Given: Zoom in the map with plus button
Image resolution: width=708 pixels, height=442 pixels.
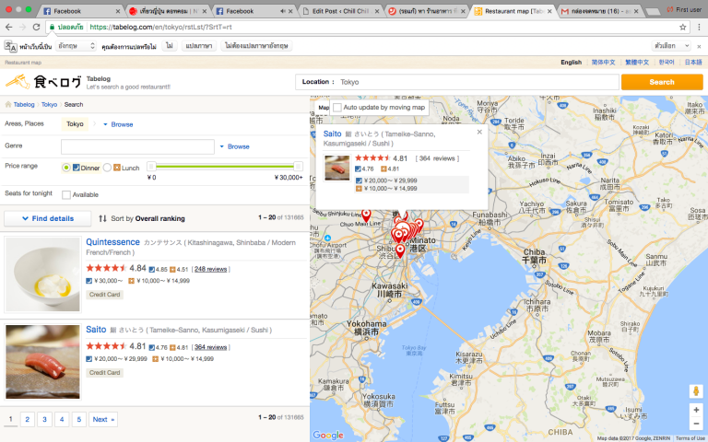Looking at the screenshot, I should pyautogui.click(x=696, y=410).
